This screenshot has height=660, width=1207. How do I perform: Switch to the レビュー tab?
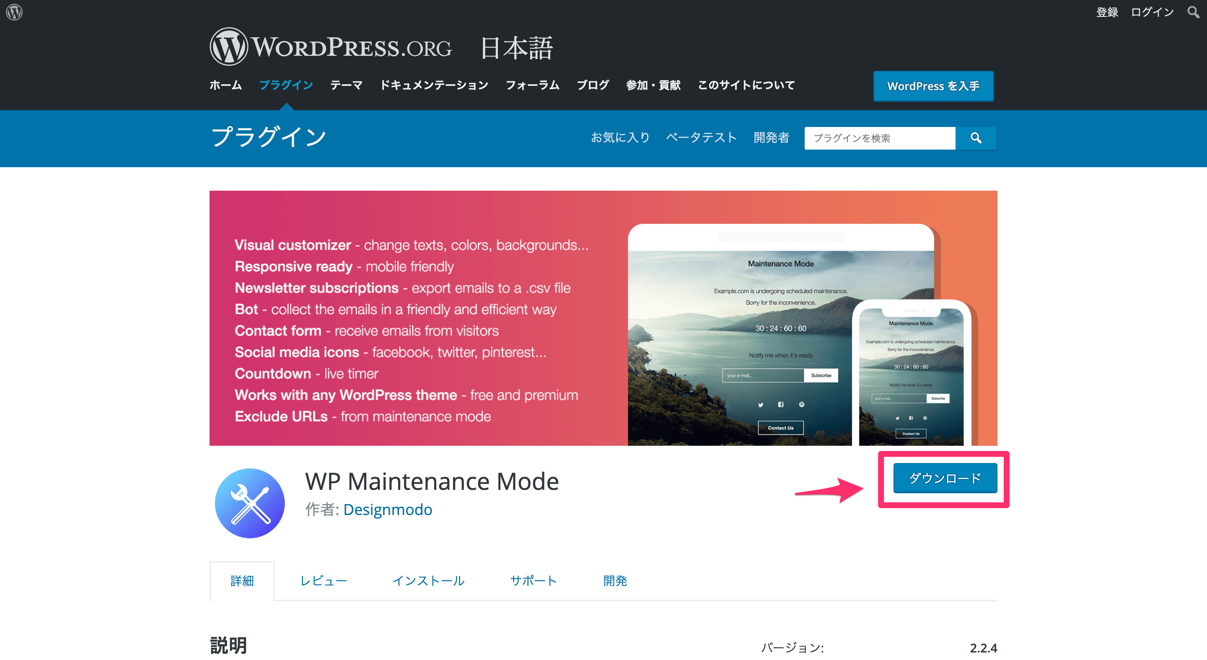323,581
